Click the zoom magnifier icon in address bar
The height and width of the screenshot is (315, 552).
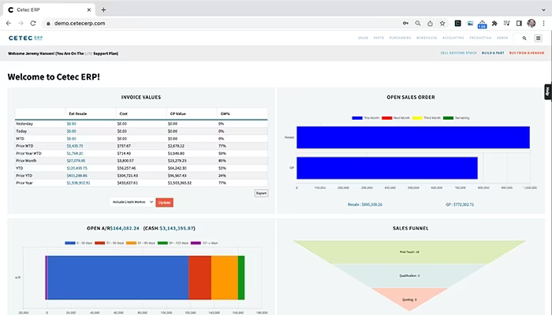[x=418, y=23]
